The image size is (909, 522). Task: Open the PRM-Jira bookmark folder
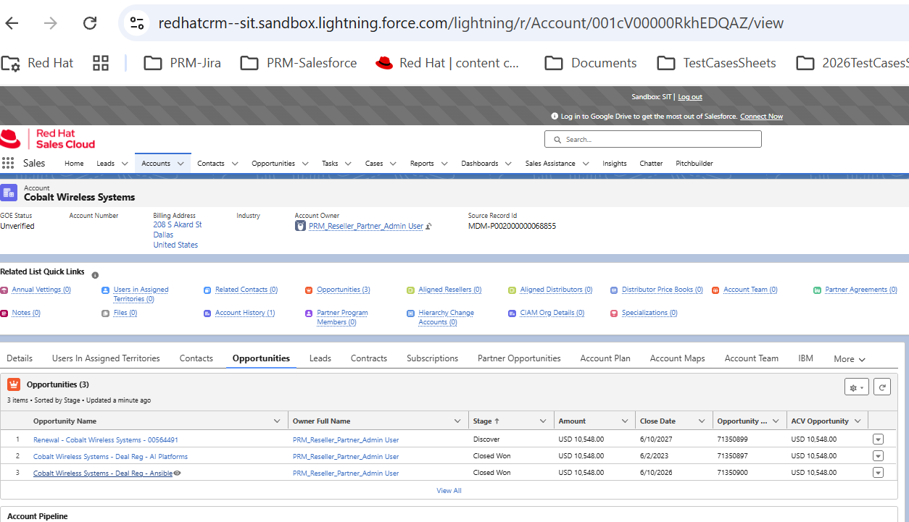click(x=182, y=63)
